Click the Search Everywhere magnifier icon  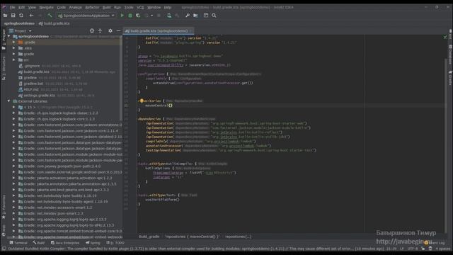[214, 16]
